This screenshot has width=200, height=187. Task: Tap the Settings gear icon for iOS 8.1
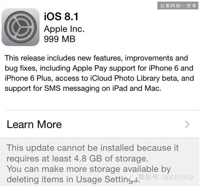pyautogui.click(x=21, y=27)
